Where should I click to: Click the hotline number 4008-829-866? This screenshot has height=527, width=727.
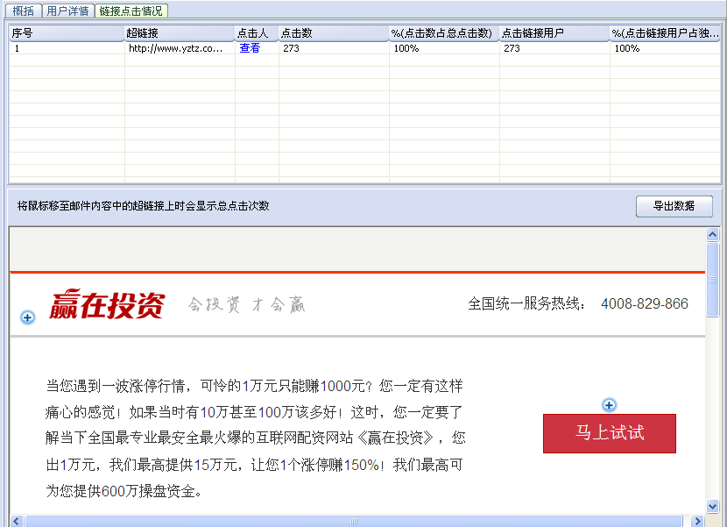click(x=645, y=303)
